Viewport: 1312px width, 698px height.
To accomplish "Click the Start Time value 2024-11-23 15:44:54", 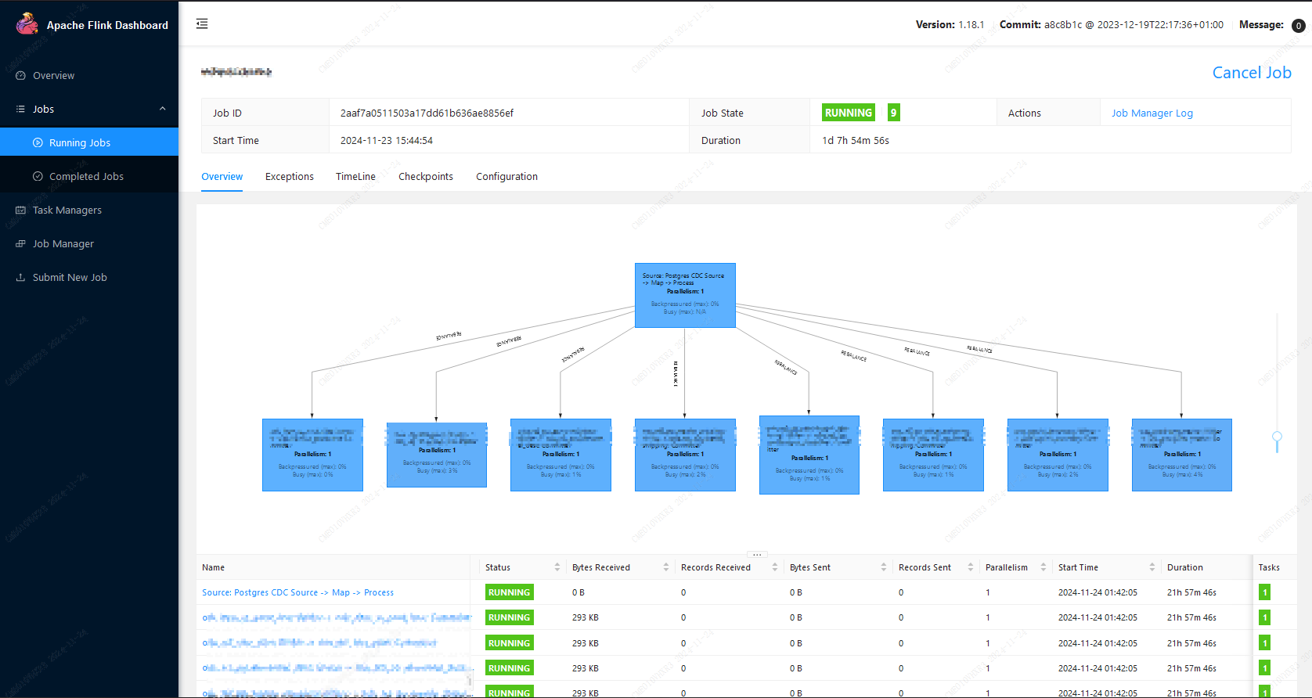I will pos(387,141).
